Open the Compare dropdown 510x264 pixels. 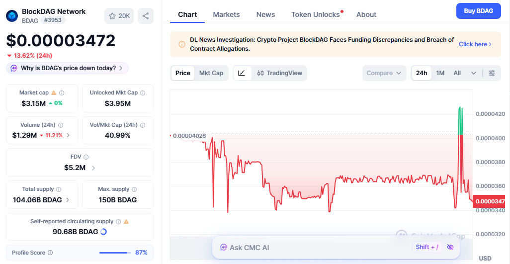(x=384, y=73)
